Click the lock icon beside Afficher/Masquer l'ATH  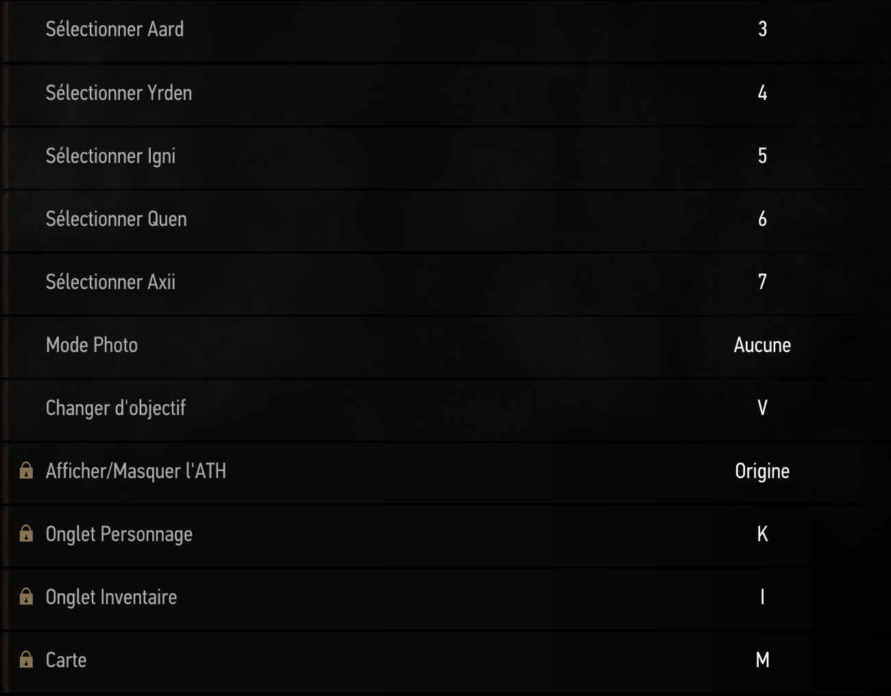coord(26,471)
